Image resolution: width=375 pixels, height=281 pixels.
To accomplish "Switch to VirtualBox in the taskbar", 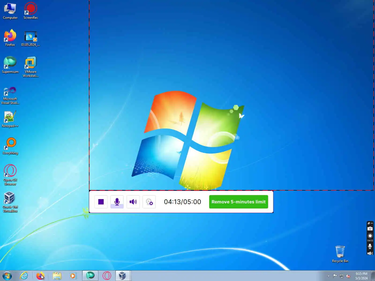I will click(123, 276).
